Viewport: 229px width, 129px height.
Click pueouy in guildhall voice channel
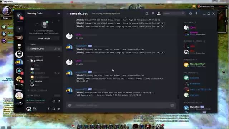tap(38, 81)
